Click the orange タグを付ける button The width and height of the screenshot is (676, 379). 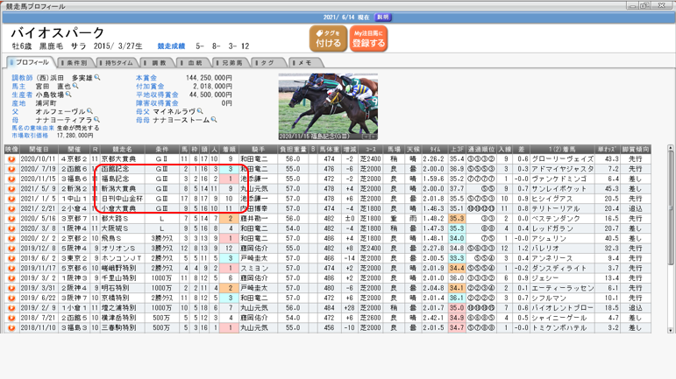[328, 39]
